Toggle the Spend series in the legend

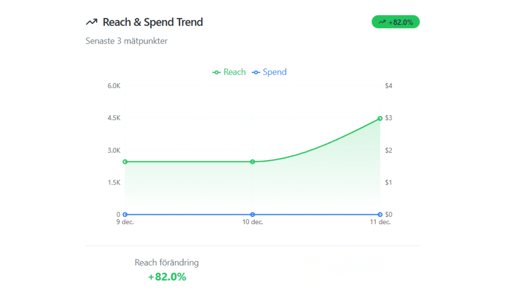(x=269, y=72)
